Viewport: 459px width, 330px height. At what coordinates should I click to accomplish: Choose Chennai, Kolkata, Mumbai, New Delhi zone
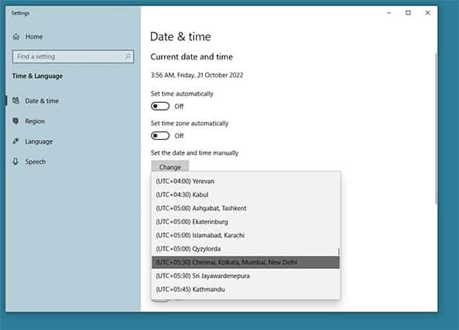click(246, 263)
